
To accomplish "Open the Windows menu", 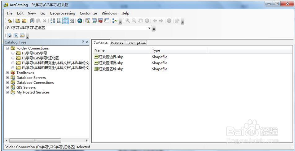I will click(109, 13).
